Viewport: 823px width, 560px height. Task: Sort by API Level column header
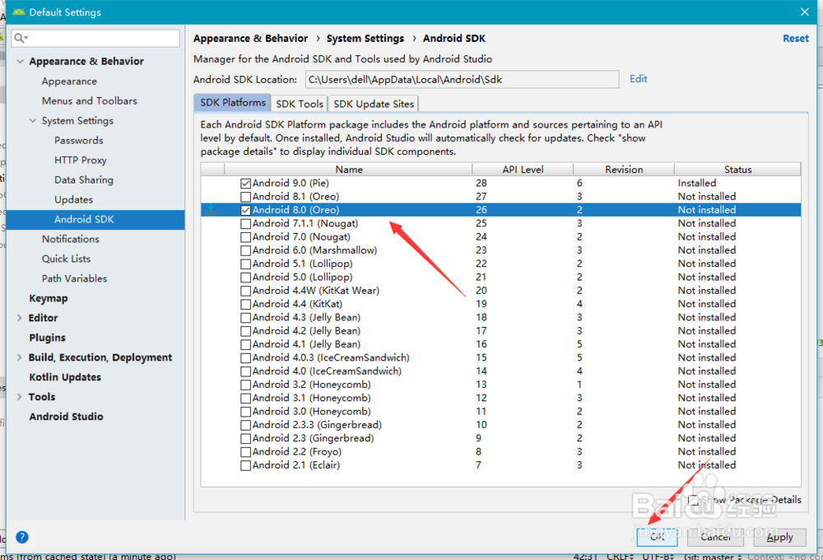(523, 169)
